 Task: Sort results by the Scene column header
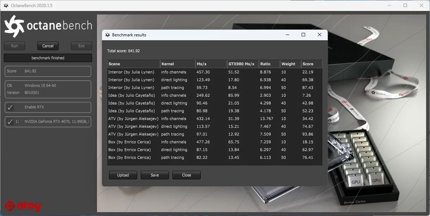pyautogui.click(x=133, y=64)
